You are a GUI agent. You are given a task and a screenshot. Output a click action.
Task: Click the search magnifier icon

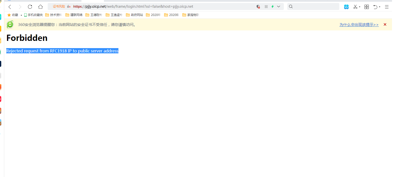[291, 6]
